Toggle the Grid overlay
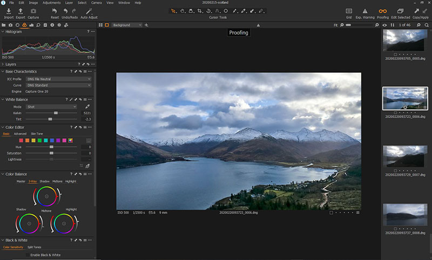This screenshot has width=432, height=260. (349, 11)
